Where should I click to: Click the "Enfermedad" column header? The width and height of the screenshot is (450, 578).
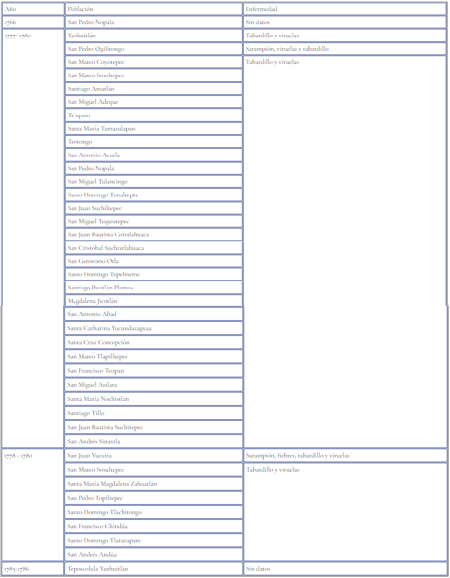[345, 9]
